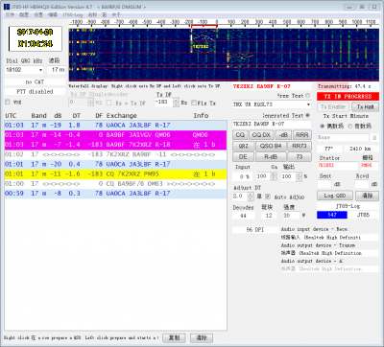Screen dimensions: 384x347
Task: Select the 01:02 7K2XRZ BA9BF -11 row
Action: pos(115,154)
